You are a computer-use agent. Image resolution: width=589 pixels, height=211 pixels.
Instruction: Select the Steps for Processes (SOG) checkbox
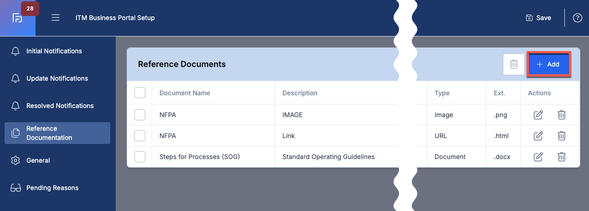pyautogui.click(x=140, y=157)
